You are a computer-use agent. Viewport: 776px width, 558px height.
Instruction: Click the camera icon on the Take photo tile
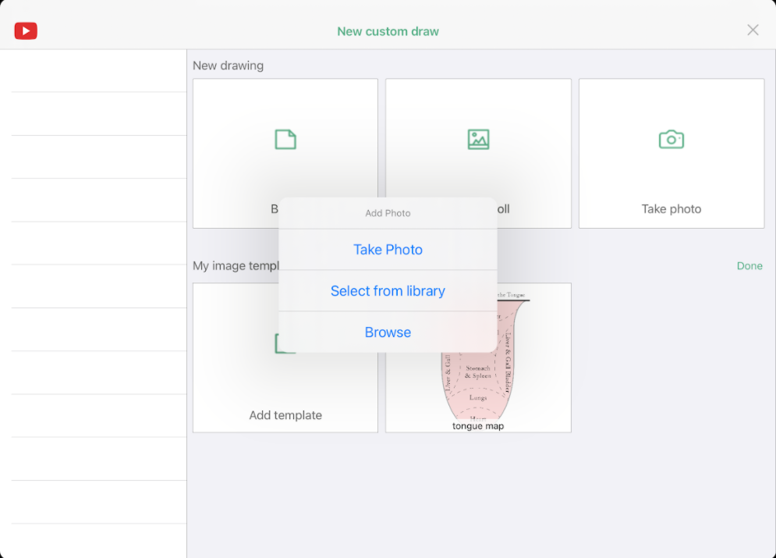pyautogui.click(x=671, y=138)
